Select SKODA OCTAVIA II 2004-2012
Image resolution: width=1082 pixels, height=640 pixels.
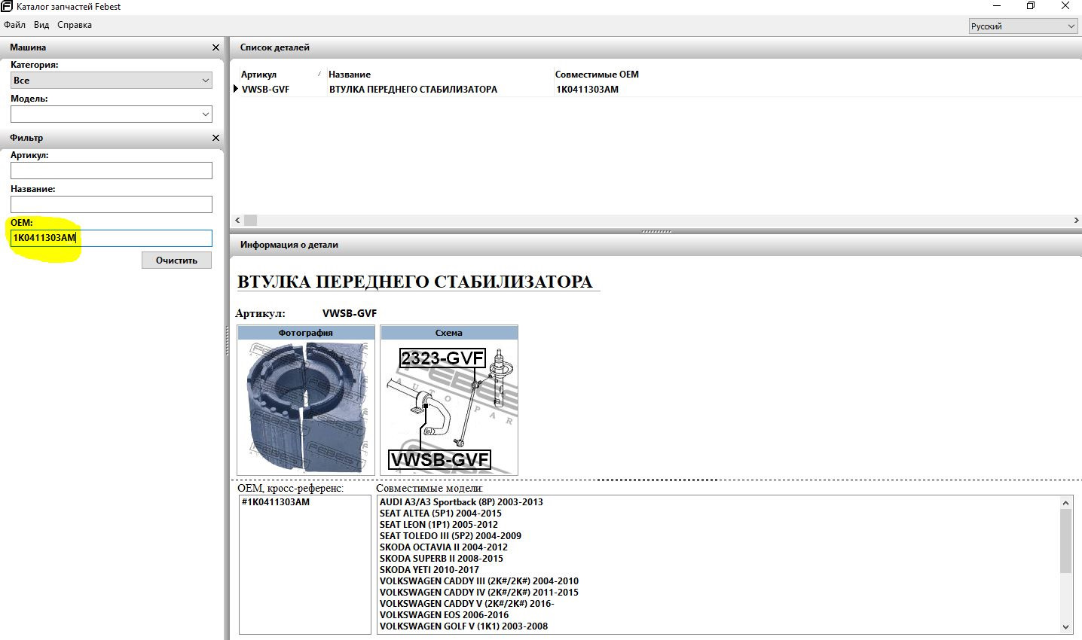pos(444,547)
